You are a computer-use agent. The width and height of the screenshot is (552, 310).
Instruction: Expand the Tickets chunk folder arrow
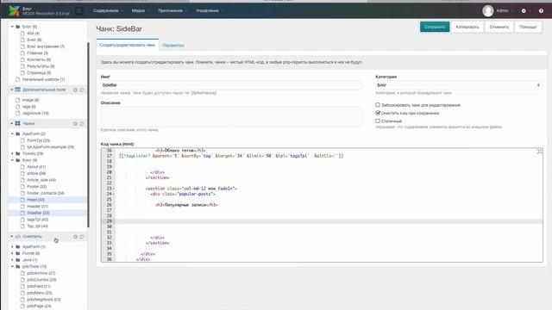coord(13,153)
